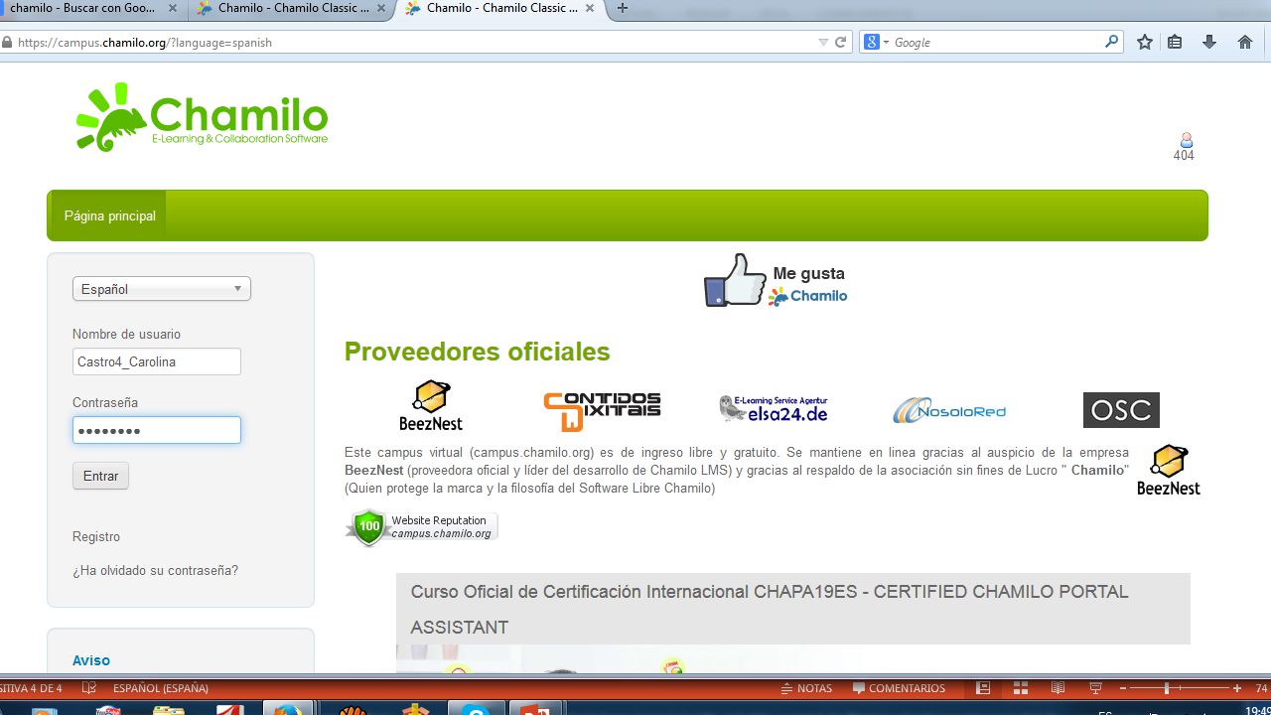Open the Aviso heading link
Screen dimensions: 1271x715
(x=91, y=660)
